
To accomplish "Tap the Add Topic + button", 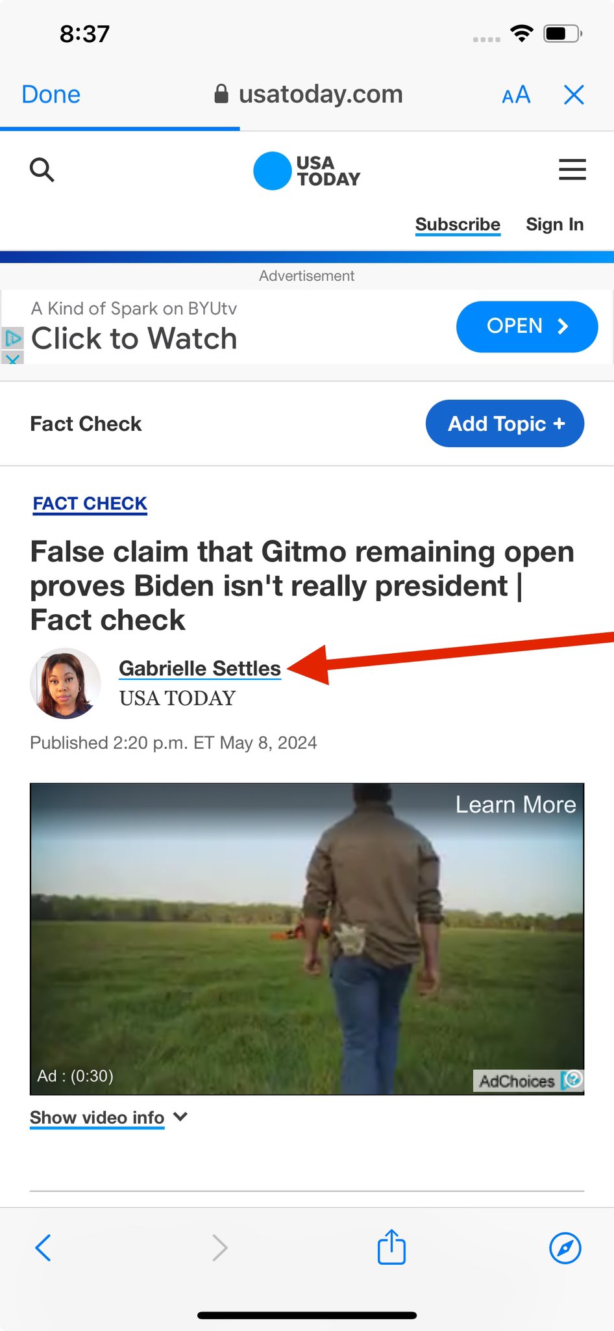I will pos(505,424).
